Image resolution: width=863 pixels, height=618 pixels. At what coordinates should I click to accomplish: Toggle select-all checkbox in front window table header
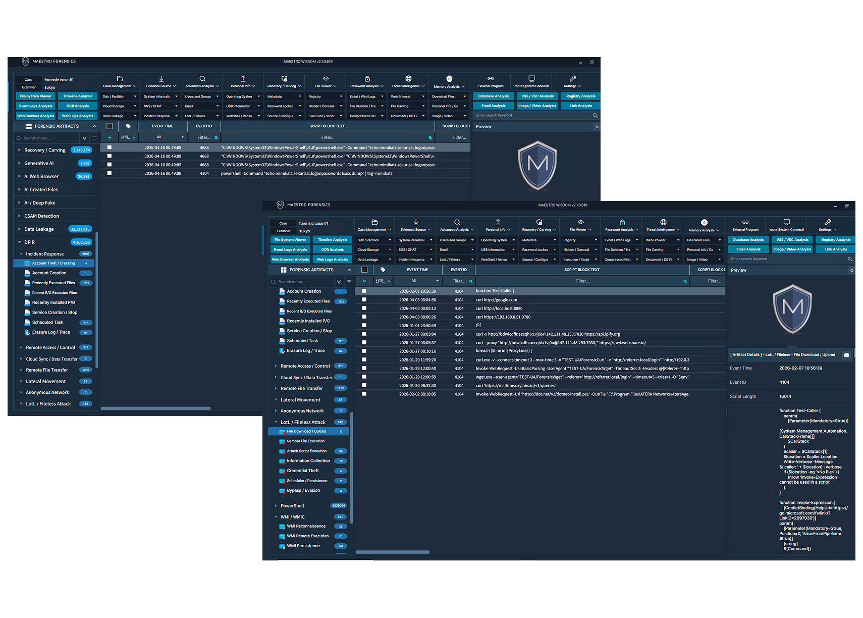point(364,270)
